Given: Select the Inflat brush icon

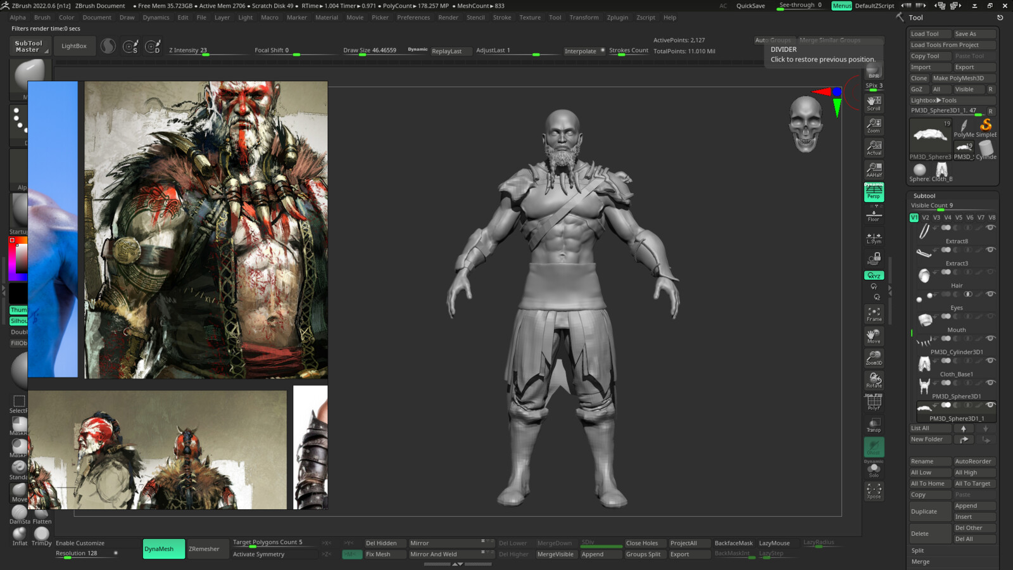Looking at the screenshot, I should [20, 536].
